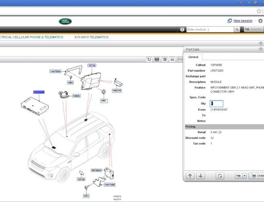
Task: Select callout 19K210 in diagram
Action: pos(117,90)
